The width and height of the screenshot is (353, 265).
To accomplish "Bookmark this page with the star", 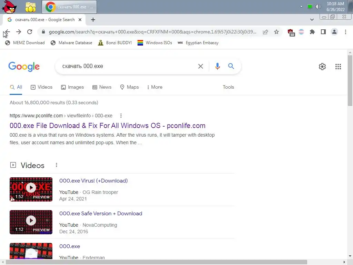I will pyautogui.click(x=276, y=32).
